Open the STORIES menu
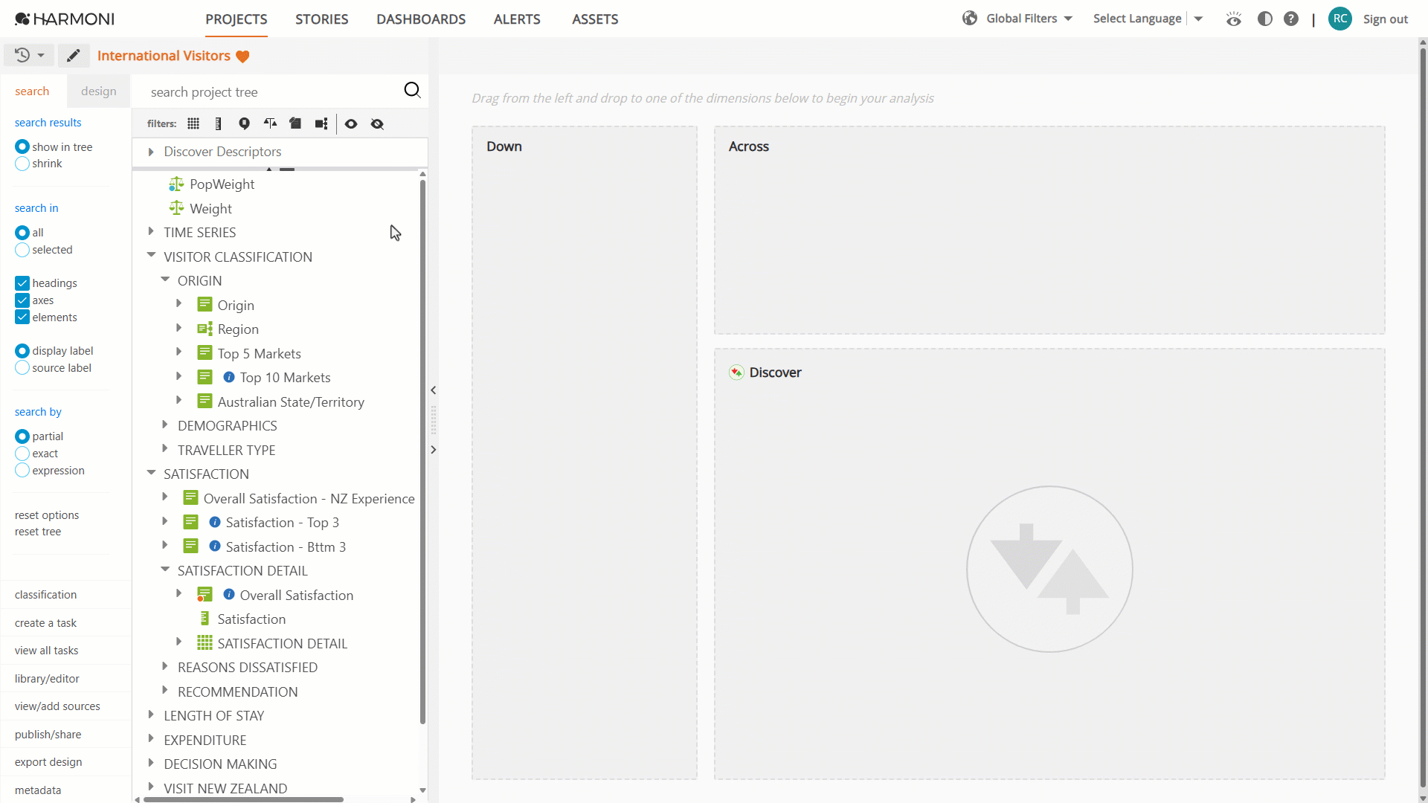The width and height of the screenshot is (1428, 803). 321,19
